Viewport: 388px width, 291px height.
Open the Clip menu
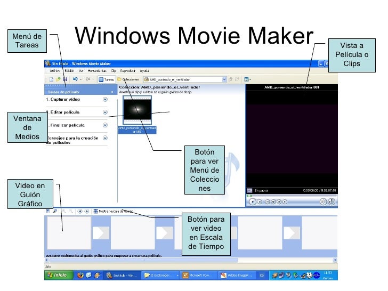(x=114, y=71)
